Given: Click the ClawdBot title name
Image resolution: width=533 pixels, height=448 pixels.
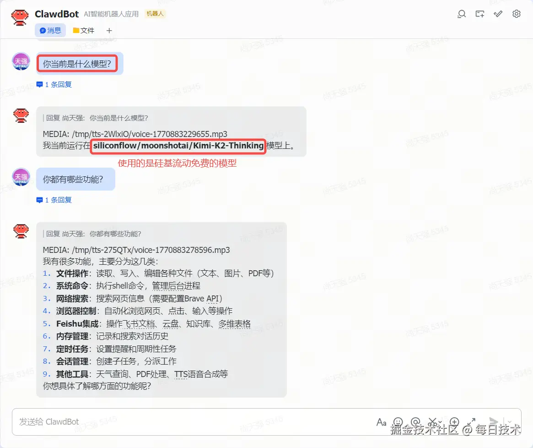Looking at the screenshot, I should click(x=57, y=14).
